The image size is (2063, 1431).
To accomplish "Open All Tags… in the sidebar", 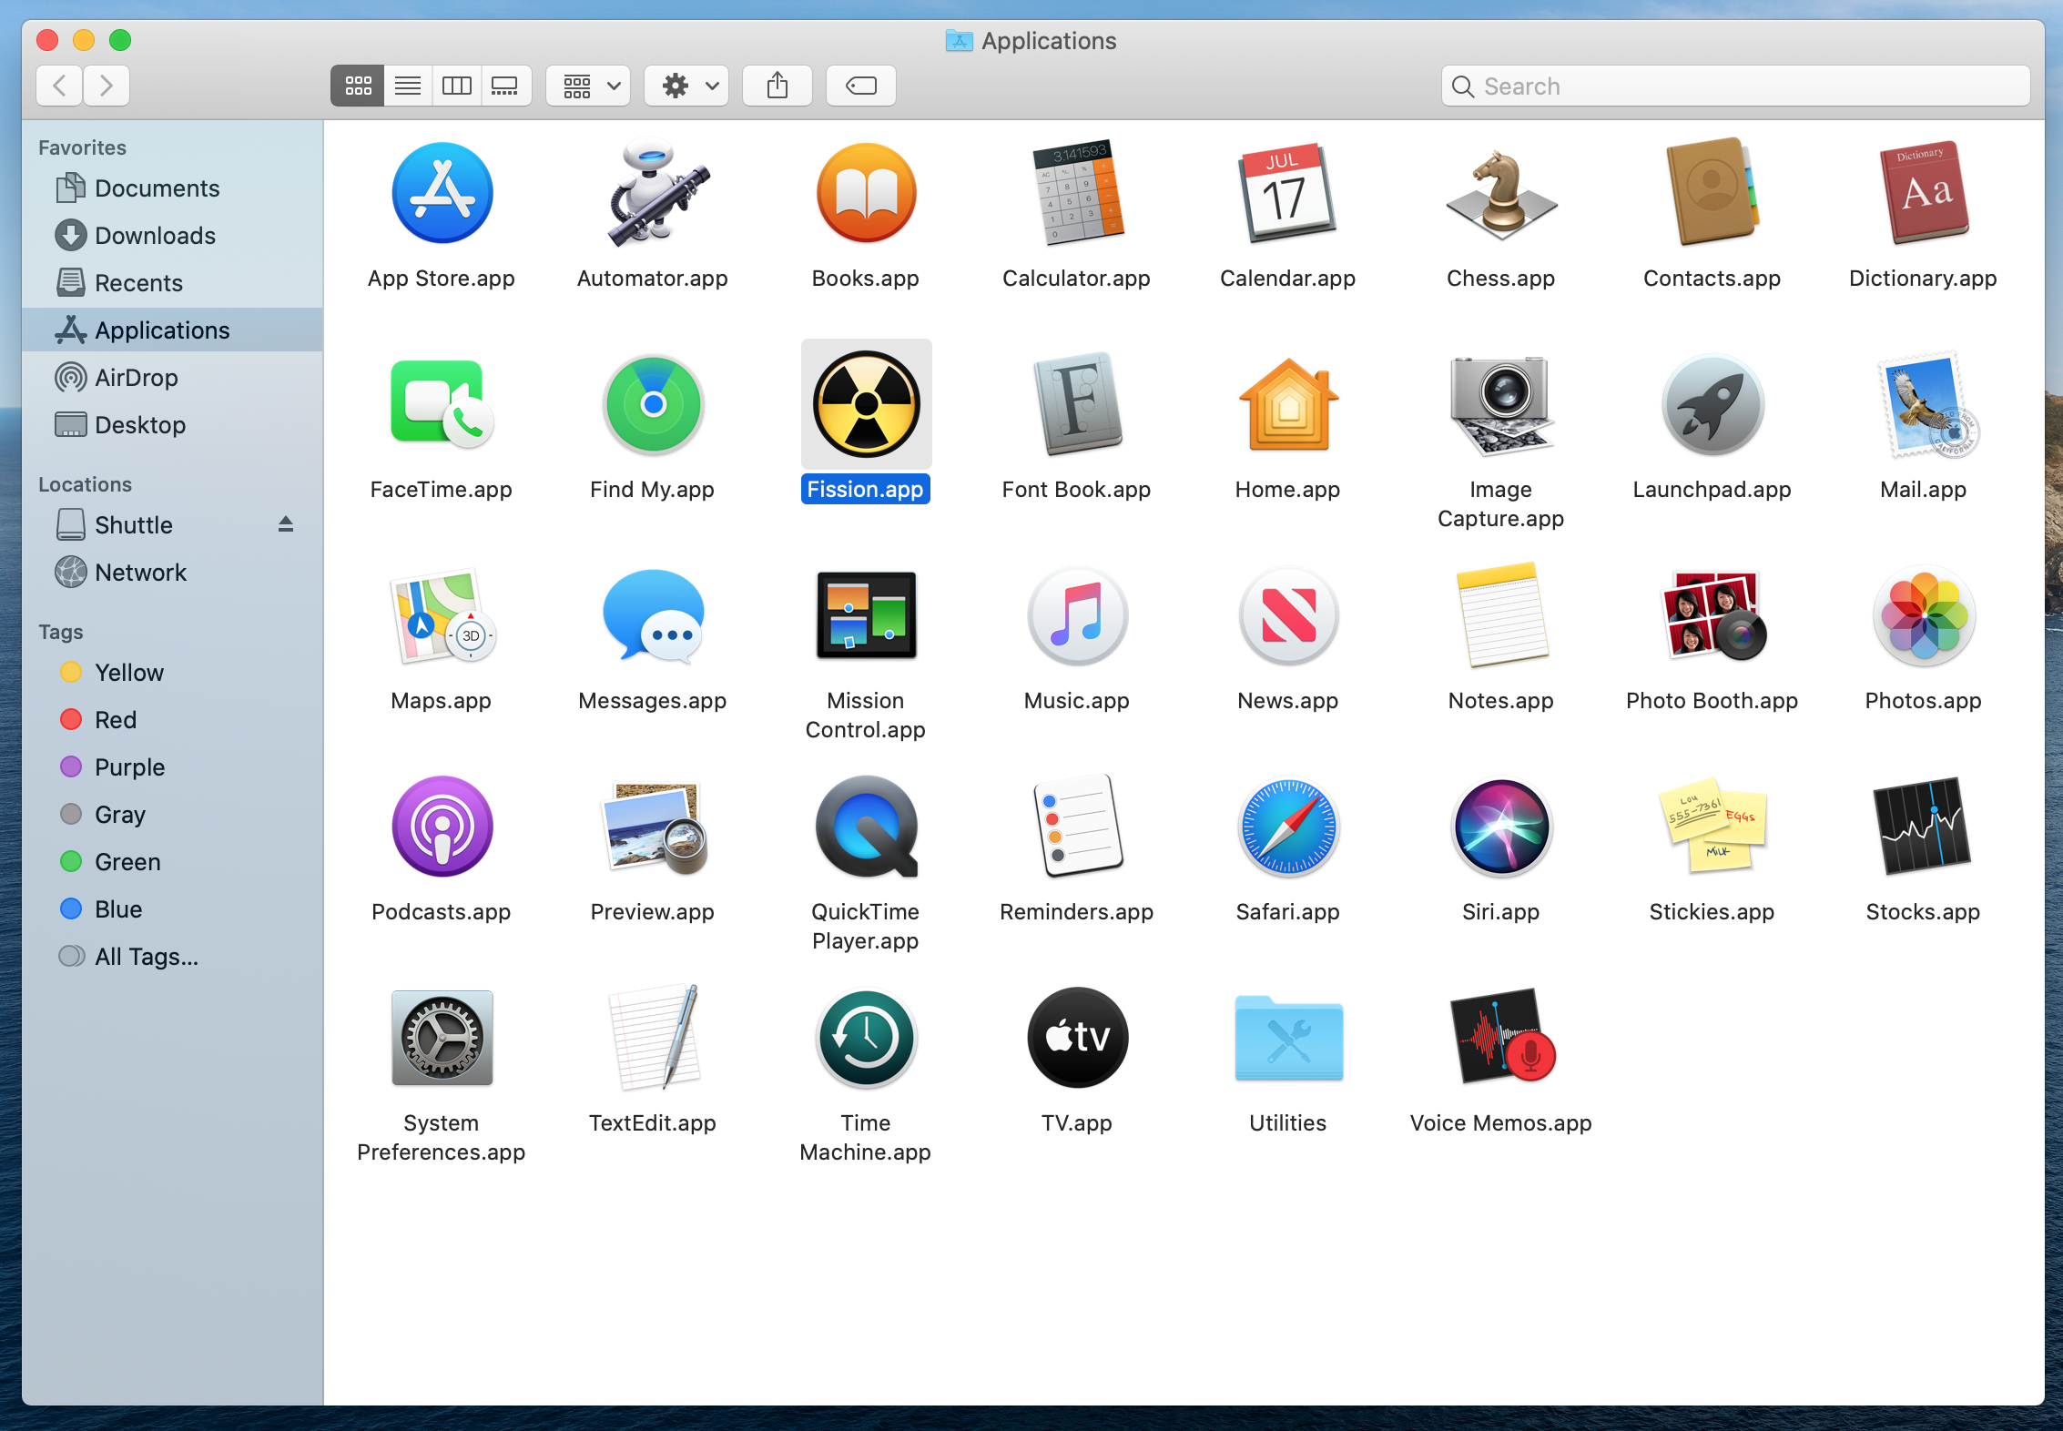I will 173,957.
